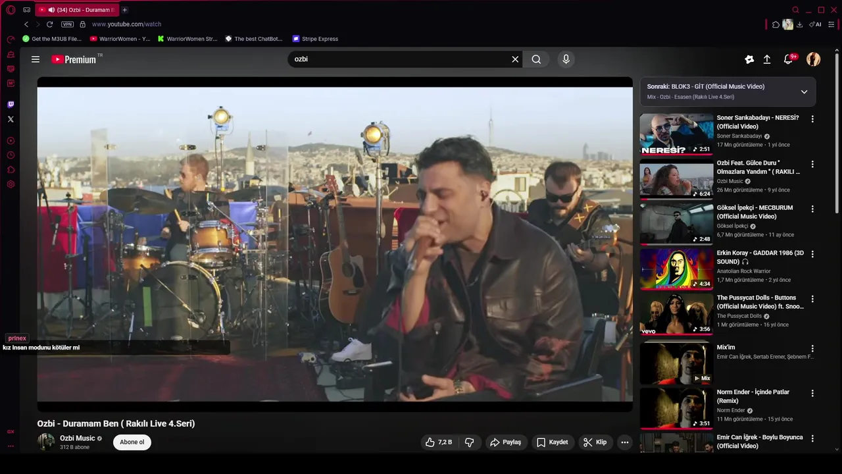Open the sidebar player icon
The image size is (842, 474).
pyautogui.click(x=11, y=141)
